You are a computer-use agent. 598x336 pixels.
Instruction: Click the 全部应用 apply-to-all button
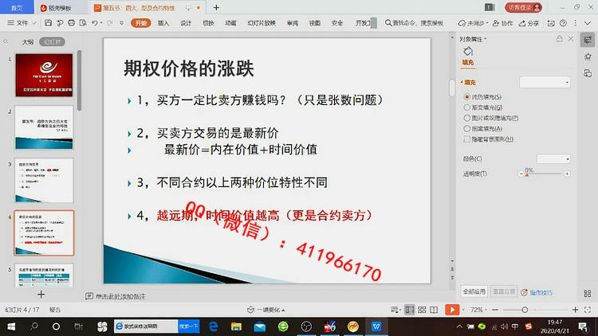tap(474, 291)
